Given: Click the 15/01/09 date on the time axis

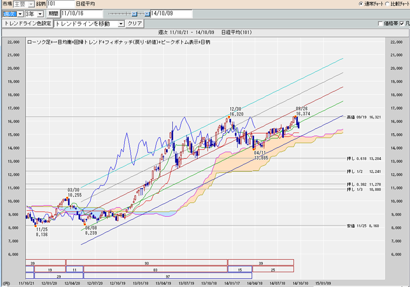Looking at the screenshot, I should [323, 283].
